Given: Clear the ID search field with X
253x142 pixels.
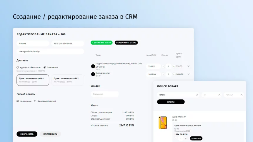Looking at the screenshot, I should [x=219, y=95].
